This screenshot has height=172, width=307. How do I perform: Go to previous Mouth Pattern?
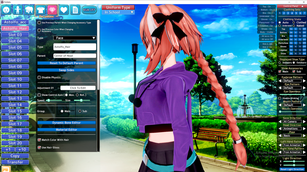click(280, 105)
